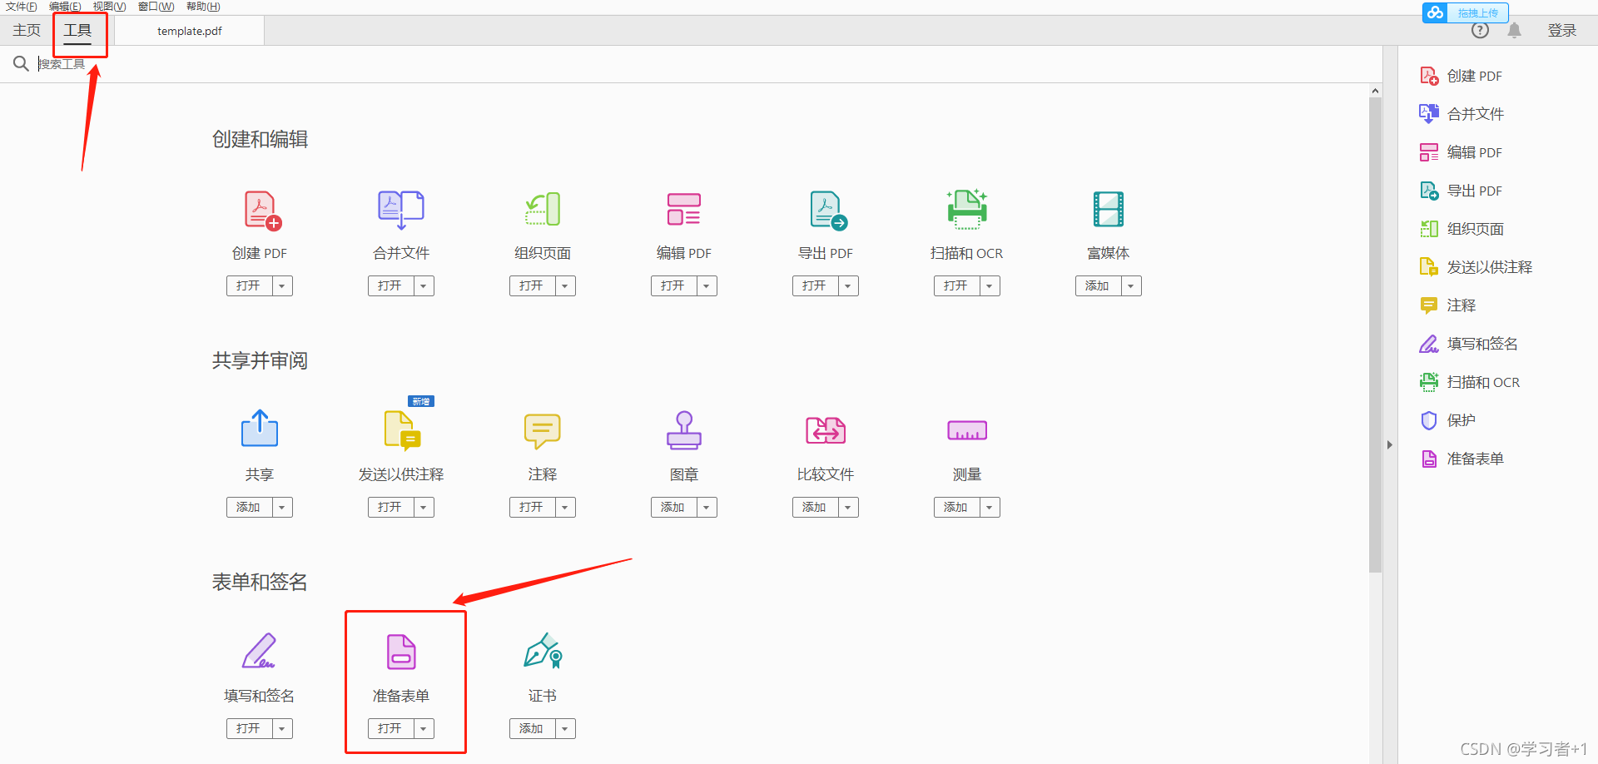Click the 准备表单 form icon in the grid
Screen dimensions: 1598x764
click(401, 652)
